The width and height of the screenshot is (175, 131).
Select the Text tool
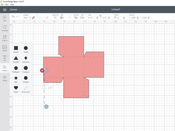pyautogui.click(x=4, y=58)
